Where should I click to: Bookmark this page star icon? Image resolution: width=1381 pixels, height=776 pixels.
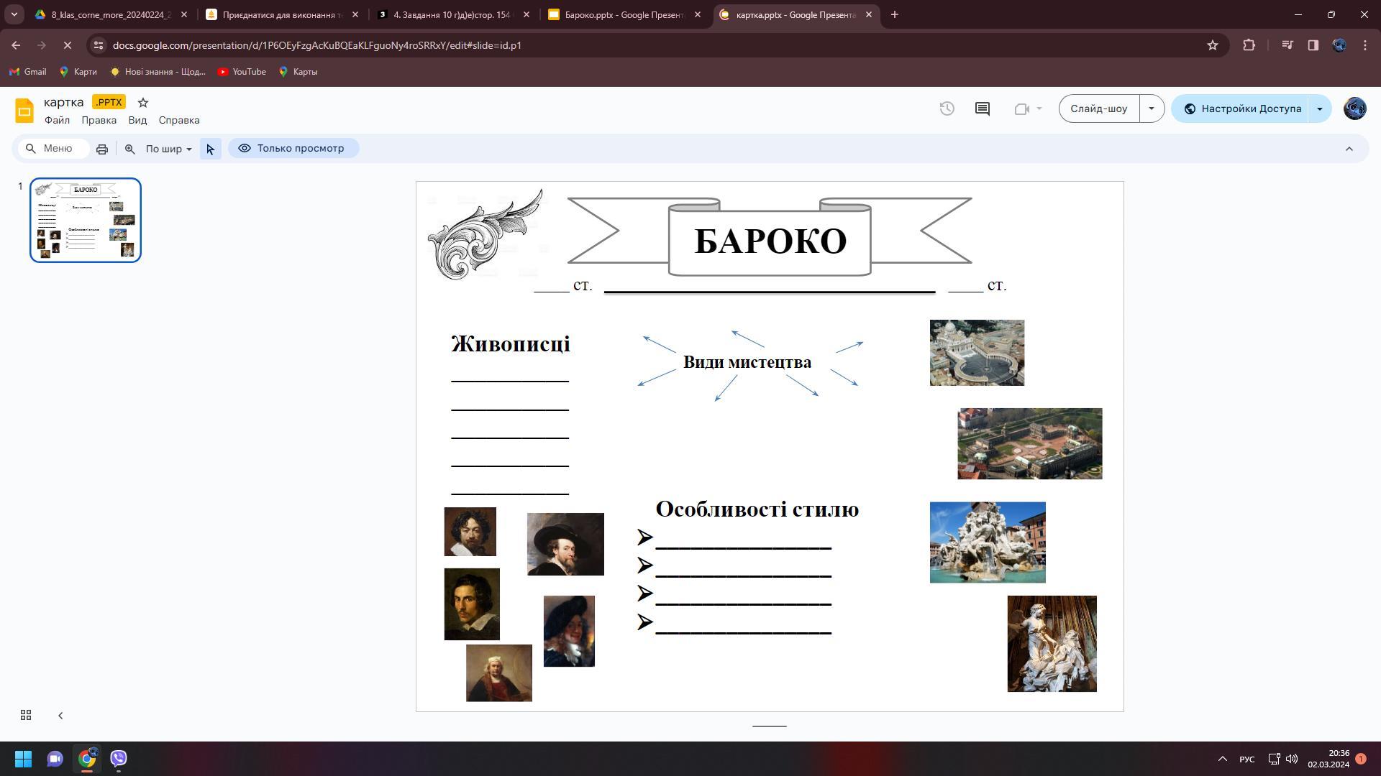tap(1213, 45)
